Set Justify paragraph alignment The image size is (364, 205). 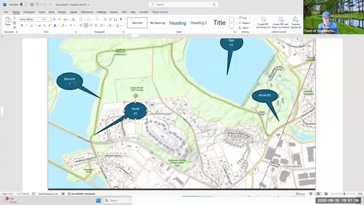click(96, 25)
